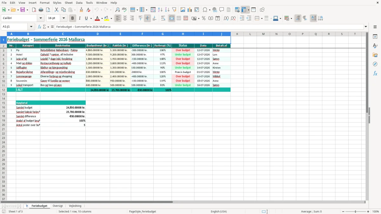Click the Insert Image icon

pyautogui.click(x=183, y=10)
